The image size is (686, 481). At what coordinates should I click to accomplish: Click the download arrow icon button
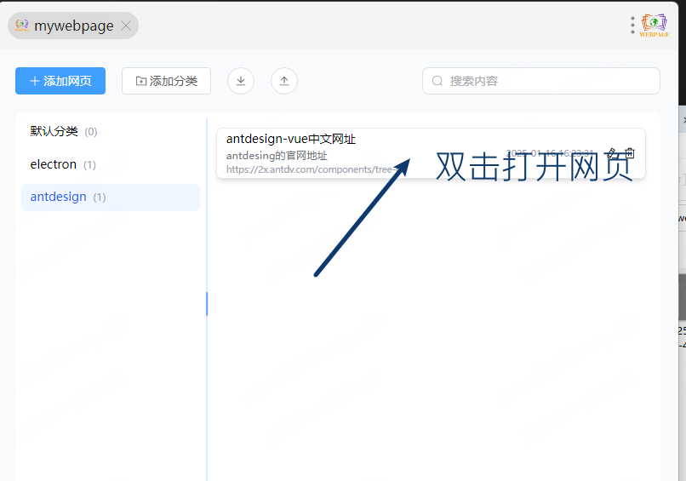click(241, 81)
